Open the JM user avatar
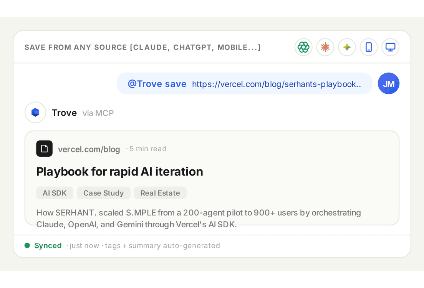The height and width of the screenshot is (288, 424). (389, 84)
